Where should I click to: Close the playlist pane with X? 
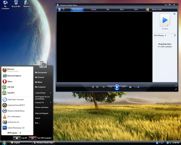175,35
